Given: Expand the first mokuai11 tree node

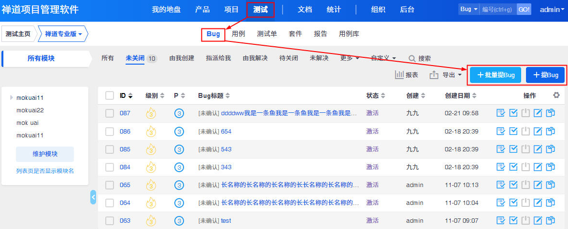Looking at the screenshot, I should (12, 97).
